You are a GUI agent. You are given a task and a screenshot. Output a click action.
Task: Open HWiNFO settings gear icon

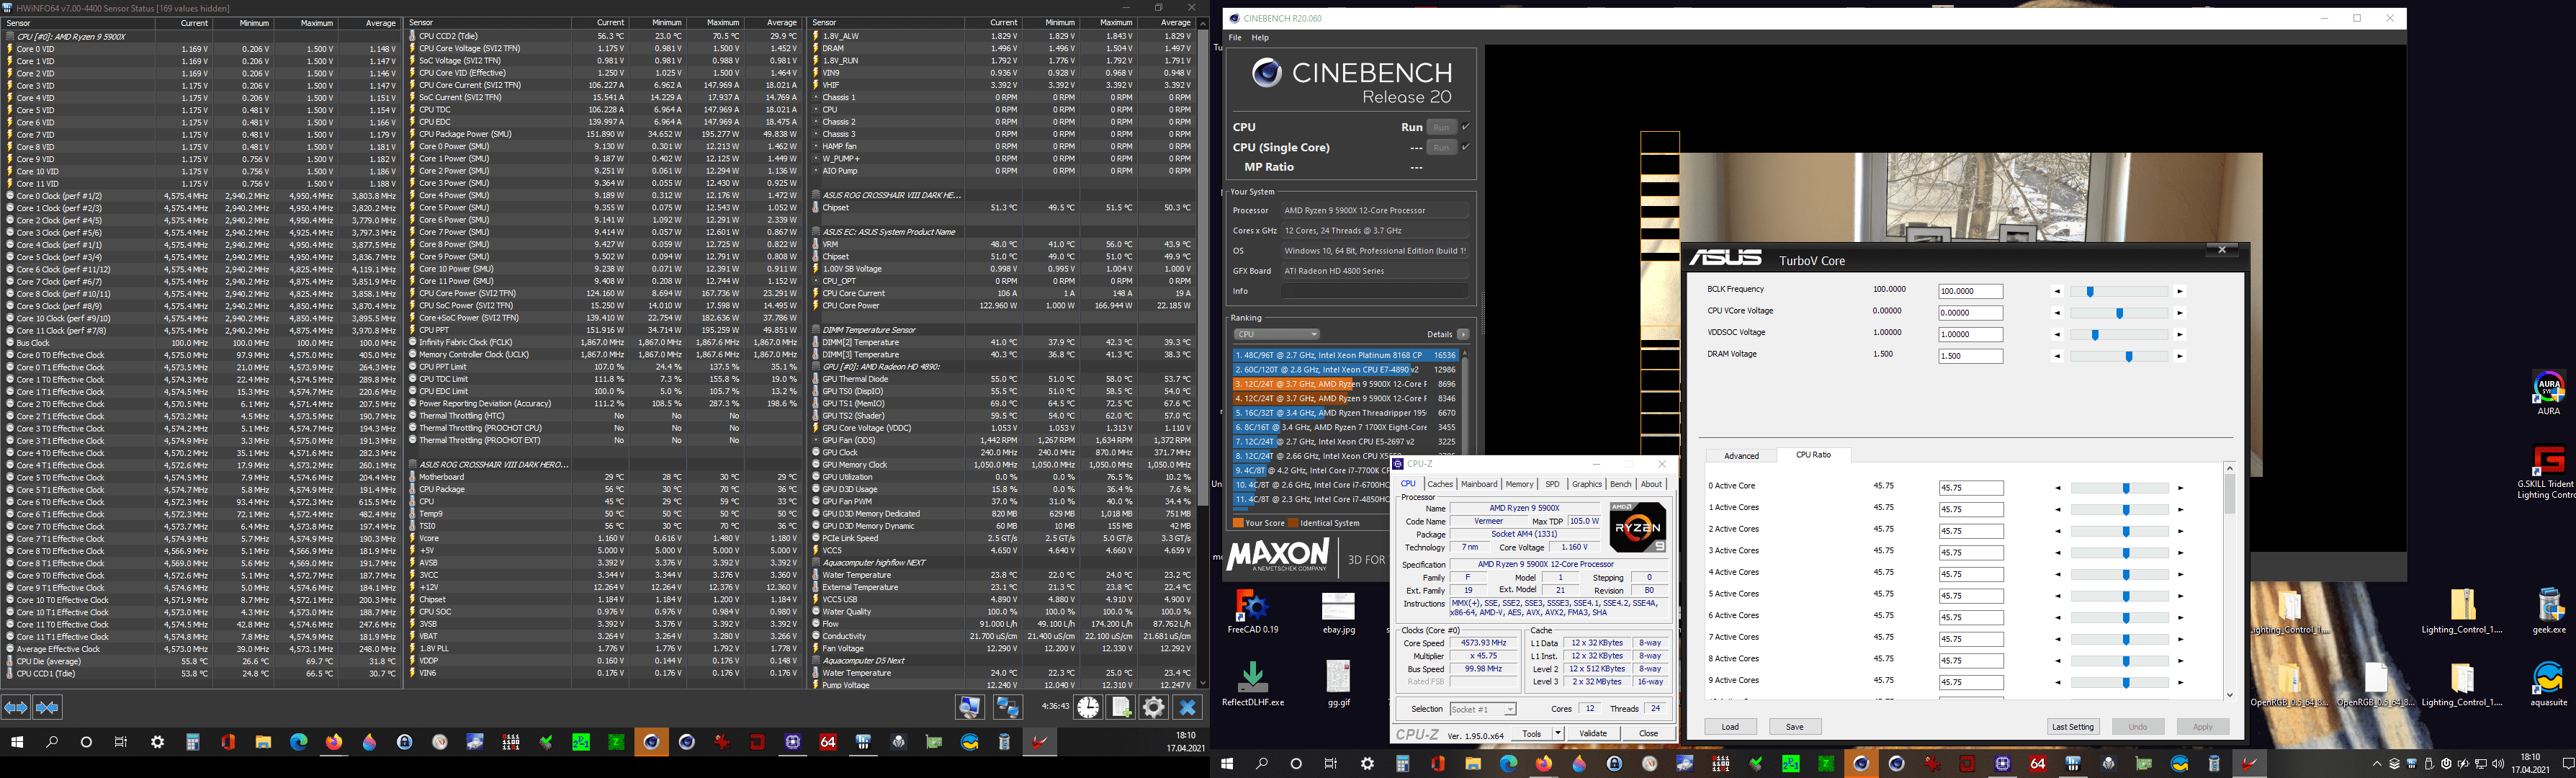click(x=1154, y=707)
